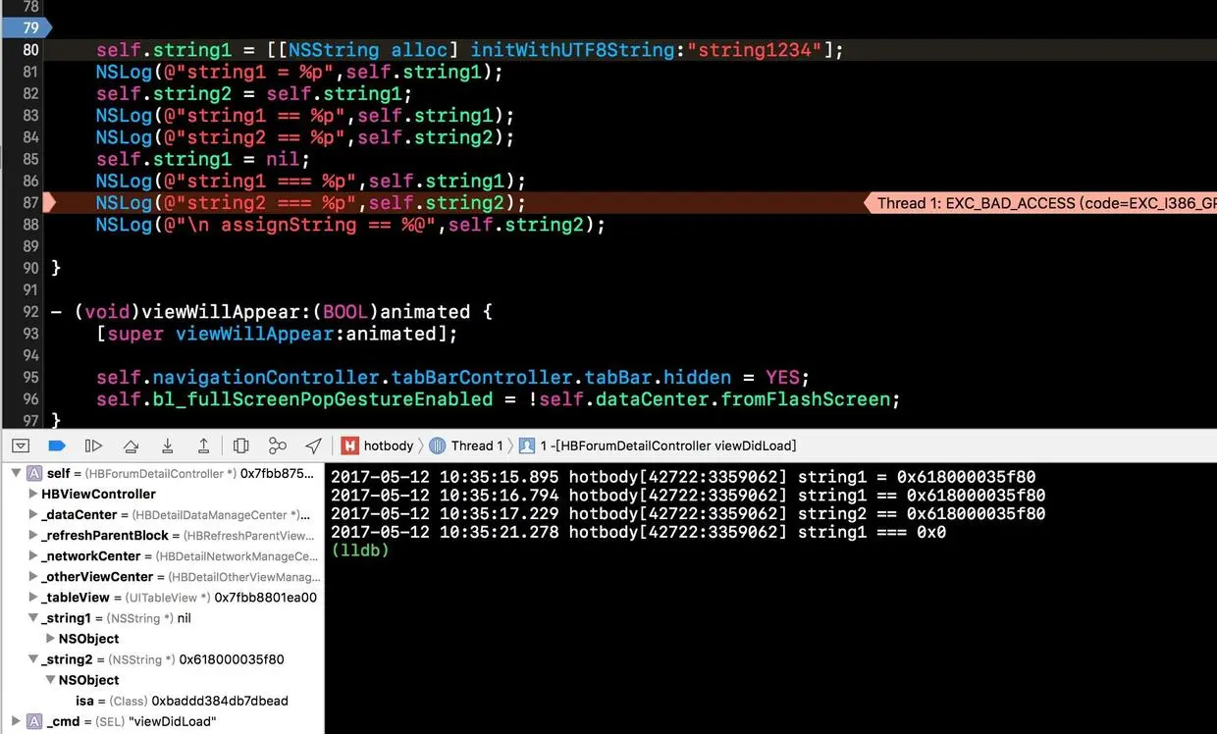Click line number 80 in gutter
This screenshot has height=734, width=1217.
(30, 50)
